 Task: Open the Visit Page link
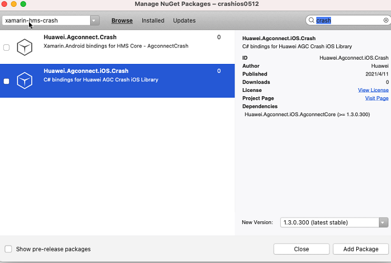tap(377, 98)
